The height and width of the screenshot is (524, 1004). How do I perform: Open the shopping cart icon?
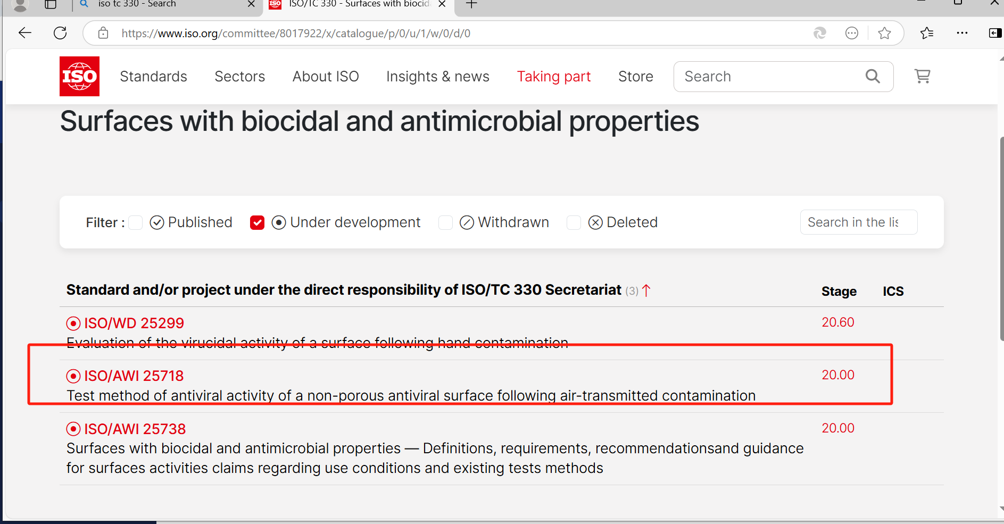coord(922,76)
